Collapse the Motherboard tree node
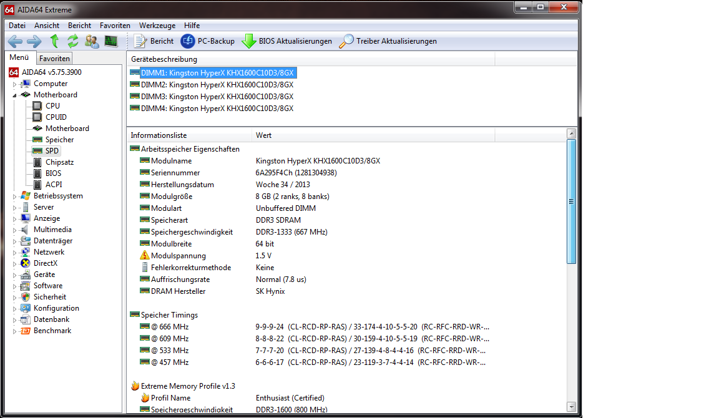The width and height of the screenshot is (719, 418). tap(15, 95)
